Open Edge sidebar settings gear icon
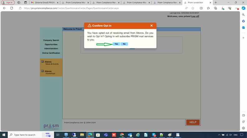The image size is (247, 138). (x=243, y=128)
